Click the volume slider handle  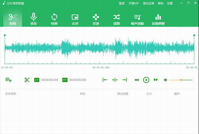[x=181, y=80]
